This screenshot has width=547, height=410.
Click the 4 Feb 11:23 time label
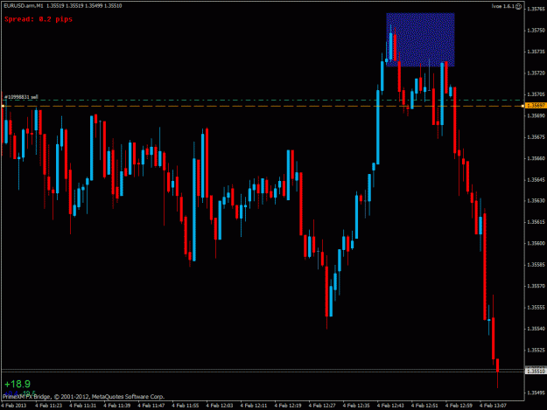coord(48,406)
